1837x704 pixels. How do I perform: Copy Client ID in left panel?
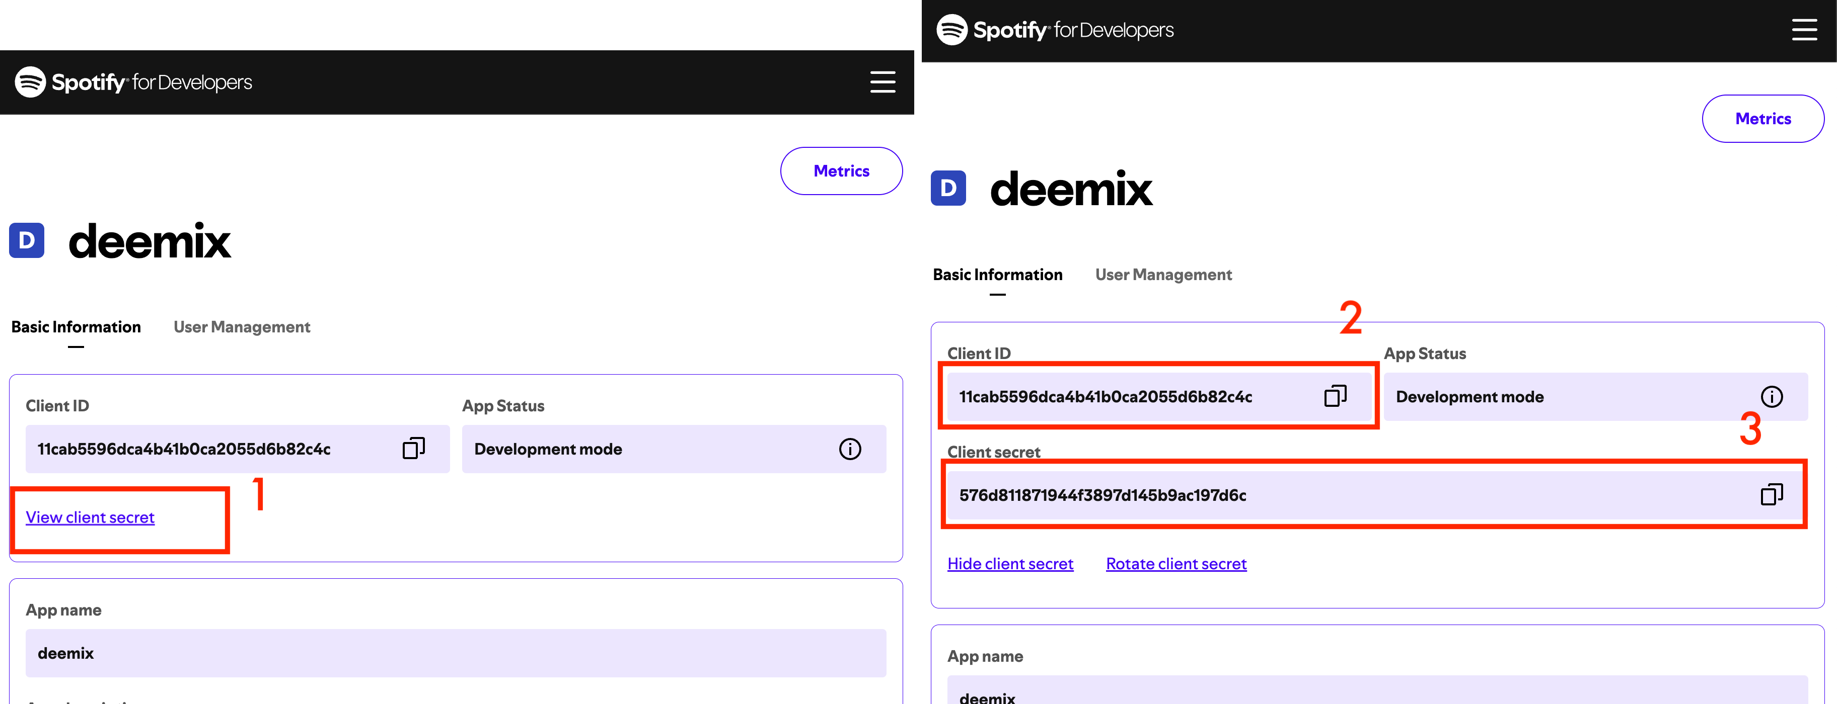(414, 448)
